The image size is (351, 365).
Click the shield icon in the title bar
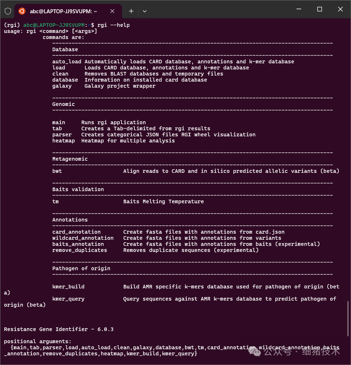8,11
